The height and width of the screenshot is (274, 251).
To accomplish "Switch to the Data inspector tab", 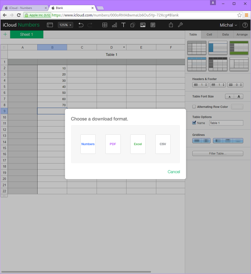I will pos(225,35).
